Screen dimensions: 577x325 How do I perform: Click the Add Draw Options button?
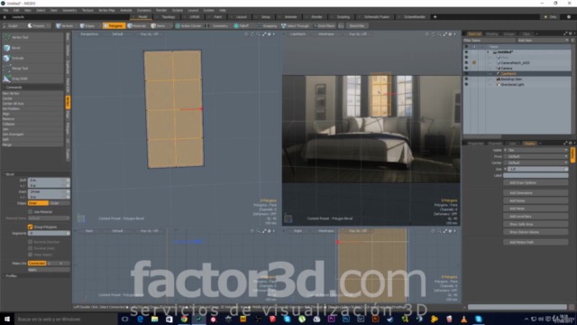(536, 182)
